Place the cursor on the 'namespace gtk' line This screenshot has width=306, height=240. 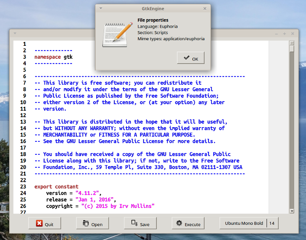(53, 57)
